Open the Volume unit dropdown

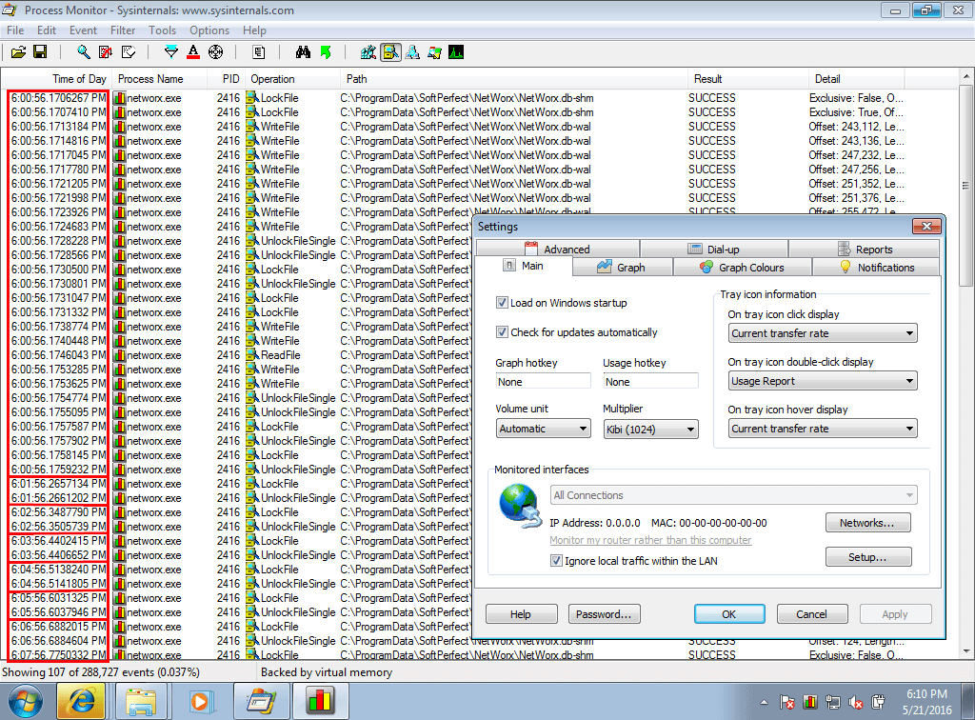tap(543, 429)
